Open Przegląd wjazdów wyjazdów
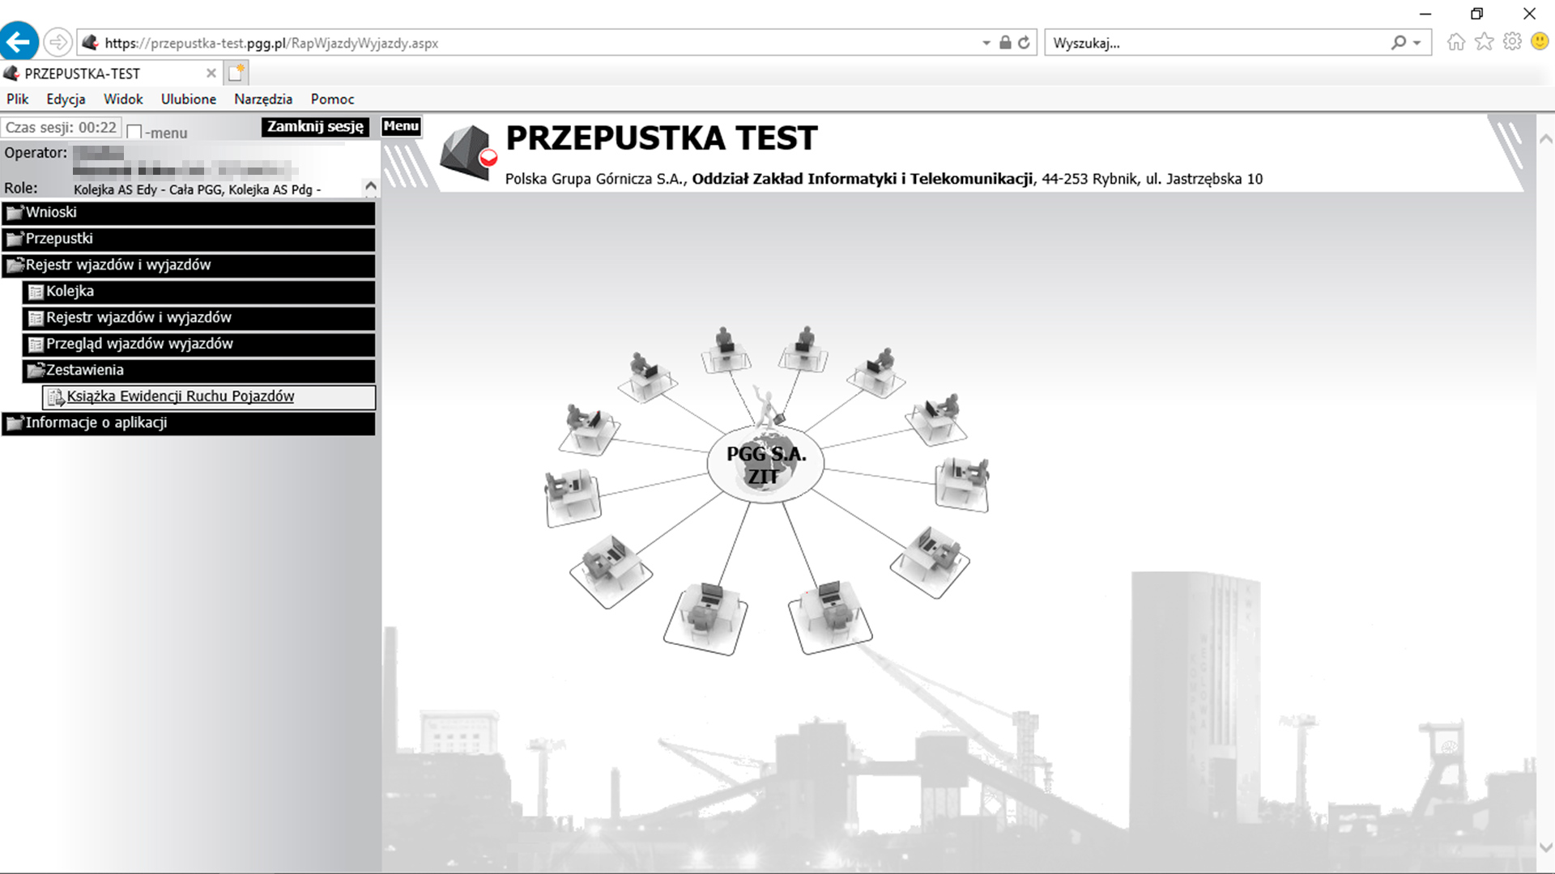 199,345
